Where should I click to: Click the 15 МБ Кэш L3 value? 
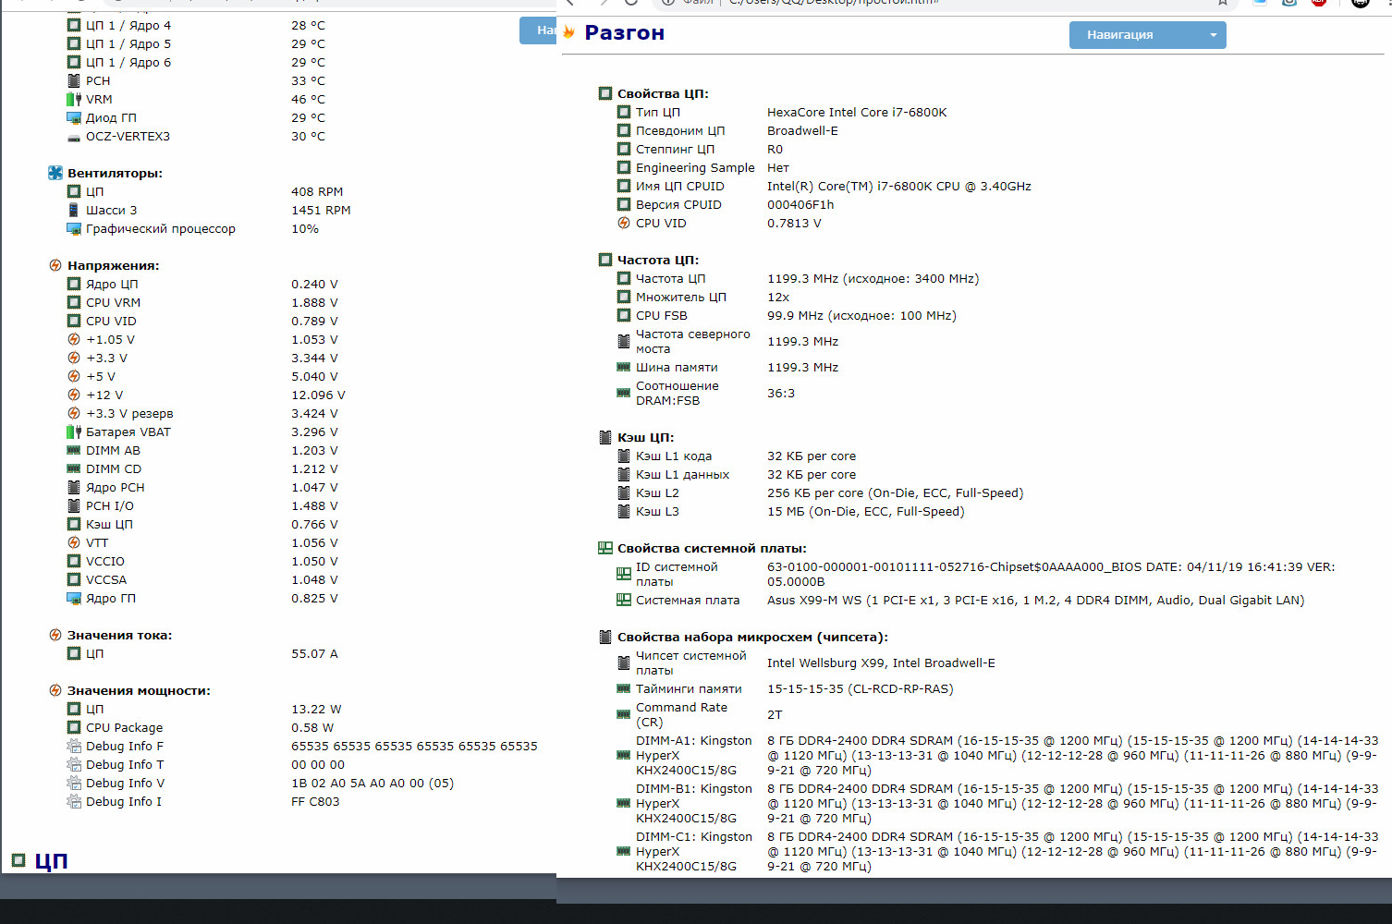[866, 511]
